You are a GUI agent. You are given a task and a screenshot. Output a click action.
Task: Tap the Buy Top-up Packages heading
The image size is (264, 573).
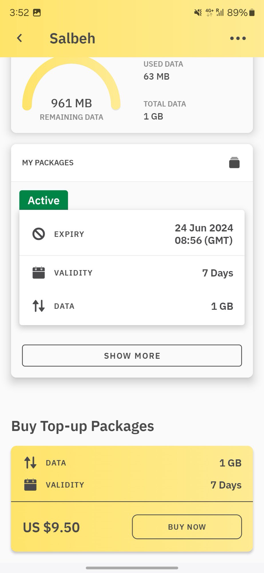pyautogui.click(x=83, y=426)
